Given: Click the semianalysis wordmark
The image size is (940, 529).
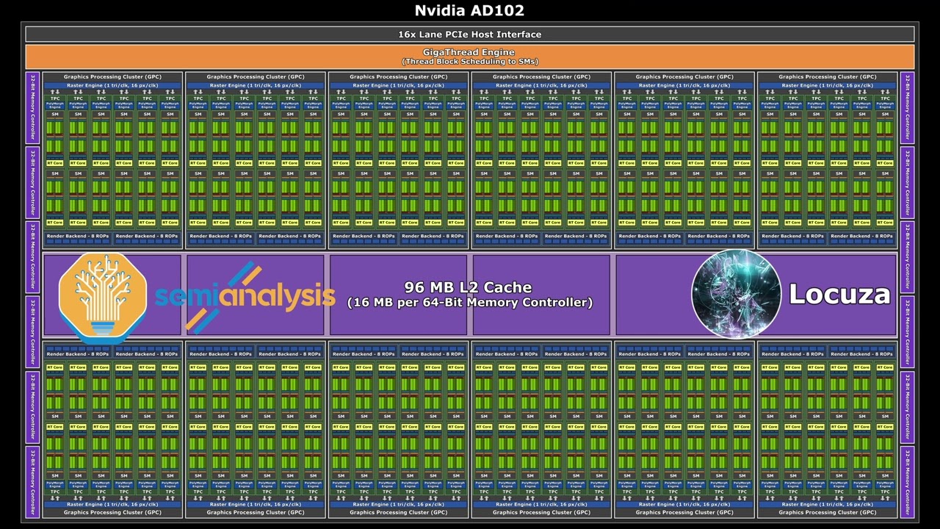Looking at the screenshot, I should pos(245,297).
